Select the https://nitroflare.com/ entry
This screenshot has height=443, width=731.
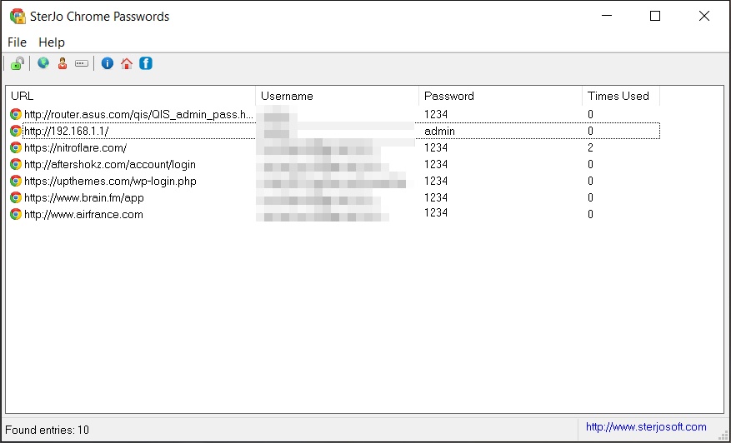click(x=76, y=147)
